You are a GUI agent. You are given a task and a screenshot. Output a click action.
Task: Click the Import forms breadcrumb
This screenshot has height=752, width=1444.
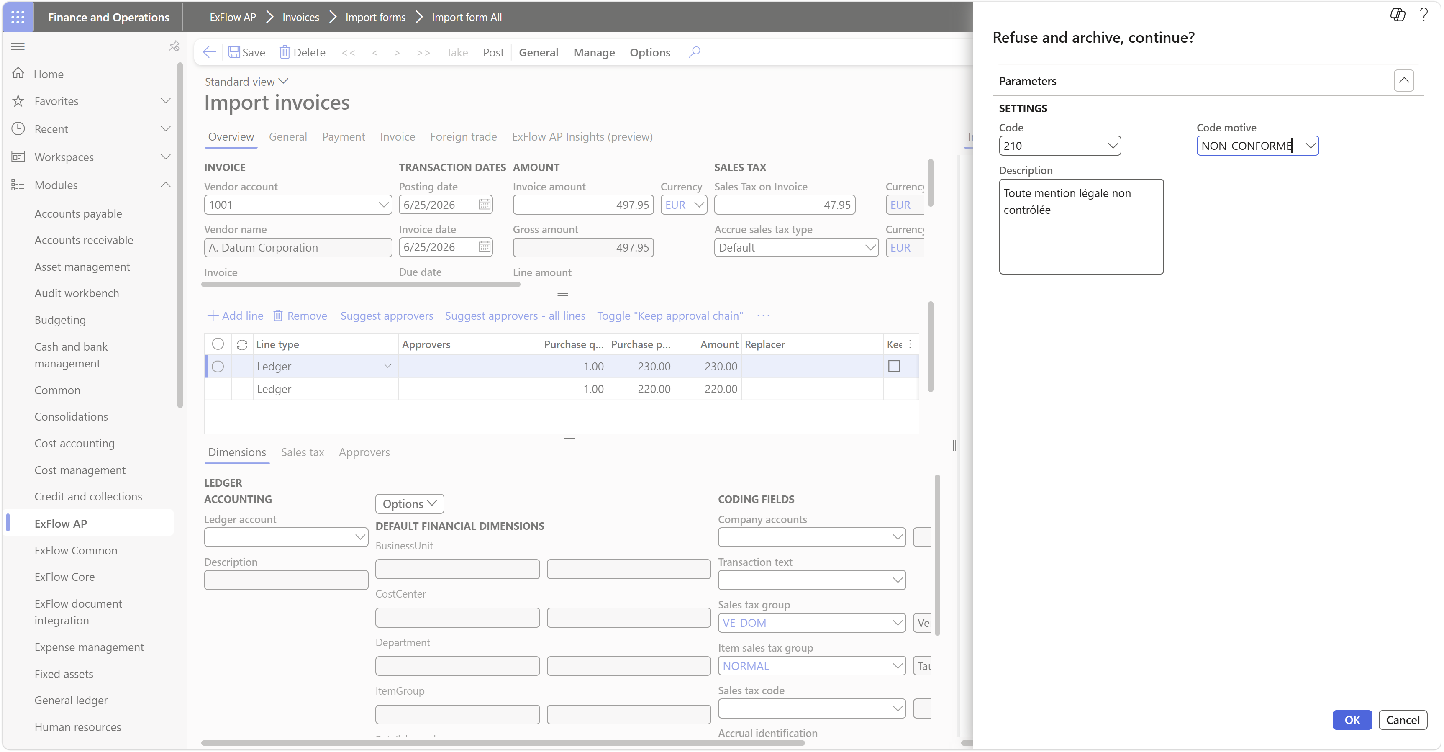coord(375,17)
